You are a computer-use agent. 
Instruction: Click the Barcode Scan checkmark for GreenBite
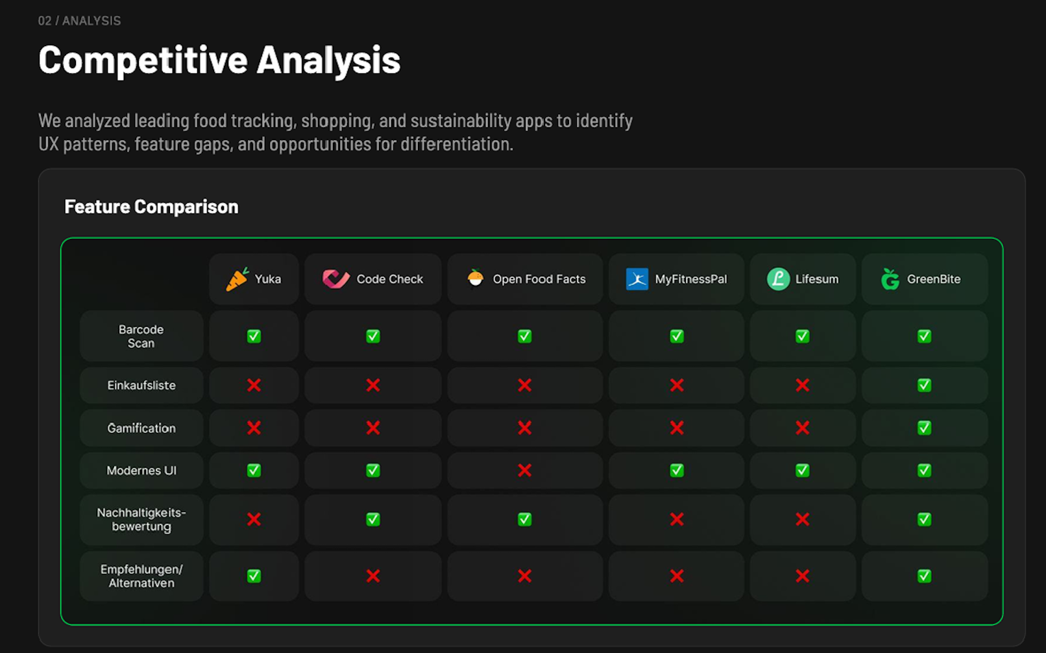coord(925,336)
